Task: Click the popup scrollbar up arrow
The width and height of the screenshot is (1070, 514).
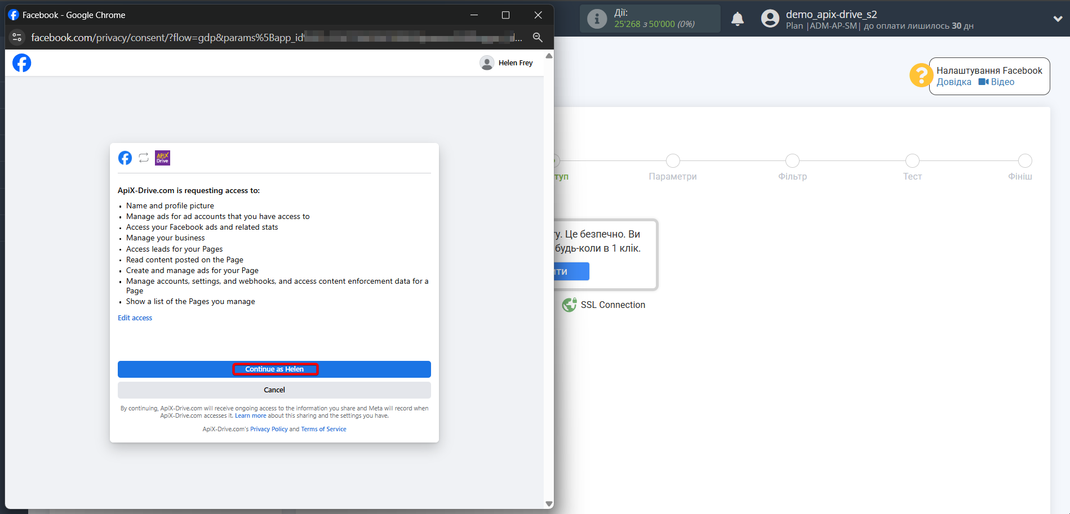Action: coord(549,56)
